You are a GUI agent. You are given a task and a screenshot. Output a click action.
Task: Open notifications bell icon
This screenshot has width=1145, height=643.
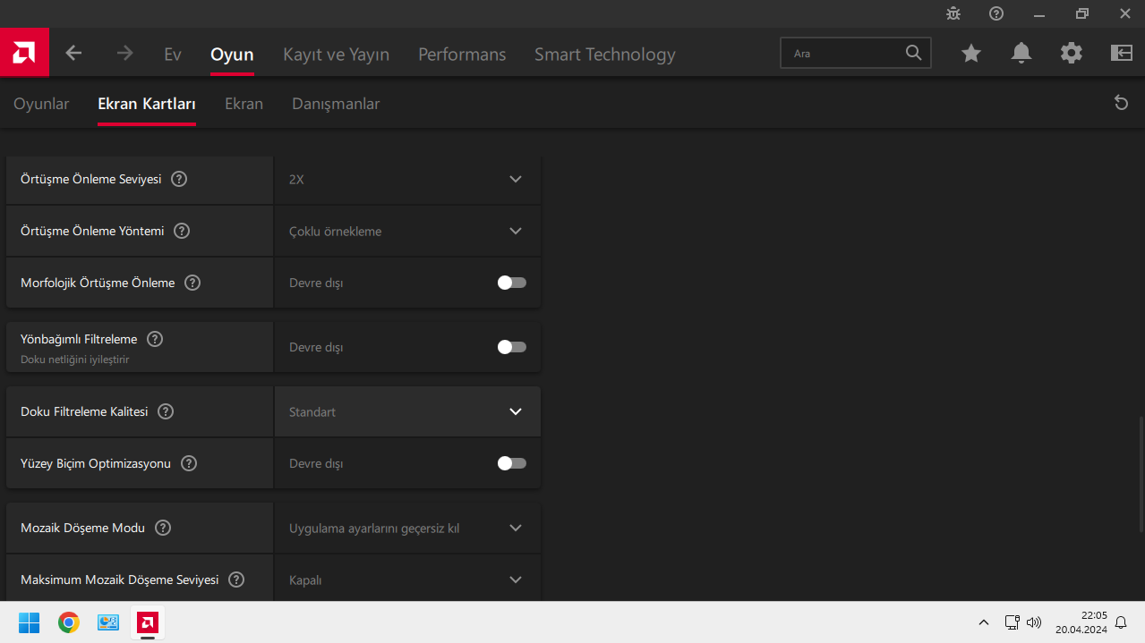pos(1021,54)
